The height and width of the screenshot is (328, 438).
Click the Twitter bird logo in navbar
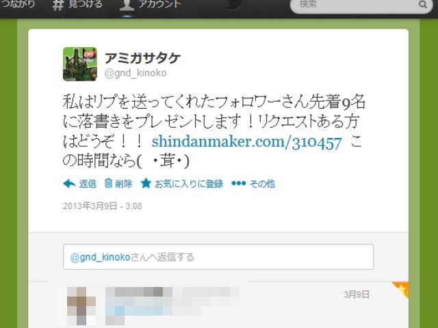233,4
